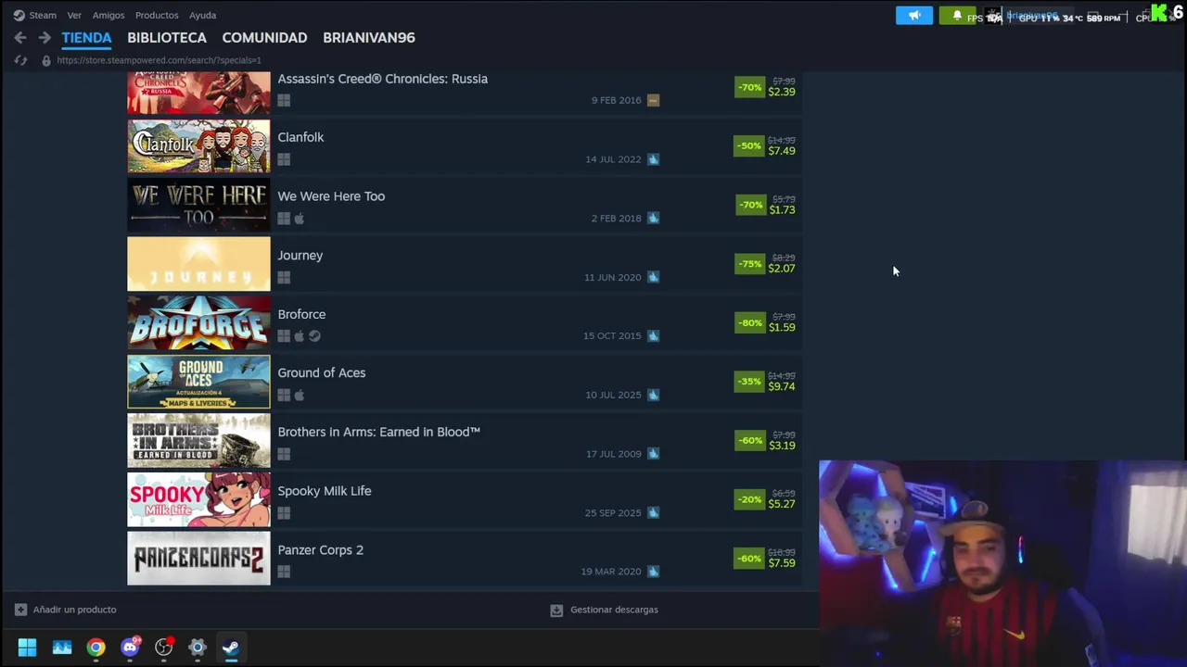
Task: Click Añadir un producto
Action: tap(74, 610)
